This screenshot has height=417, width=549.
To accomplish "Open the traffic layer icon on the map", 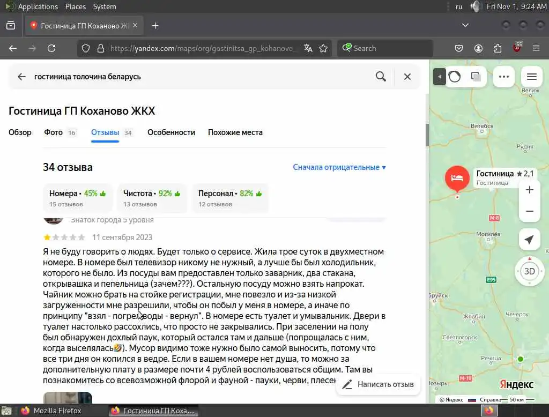I will pyautogui.click(x=455, y=77).
